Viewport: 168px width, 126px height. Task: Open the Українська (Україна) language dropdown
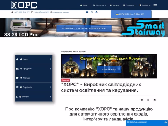[x=131, y=14]
